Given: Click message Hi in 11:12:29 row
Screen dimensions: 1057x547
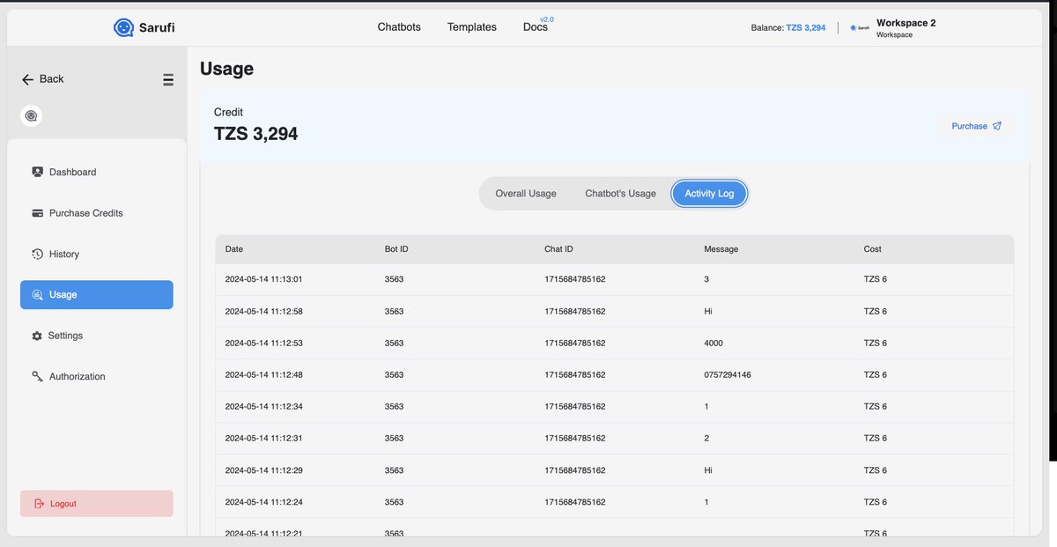Looking at the screenshot, I should click(x=708, y=471).
